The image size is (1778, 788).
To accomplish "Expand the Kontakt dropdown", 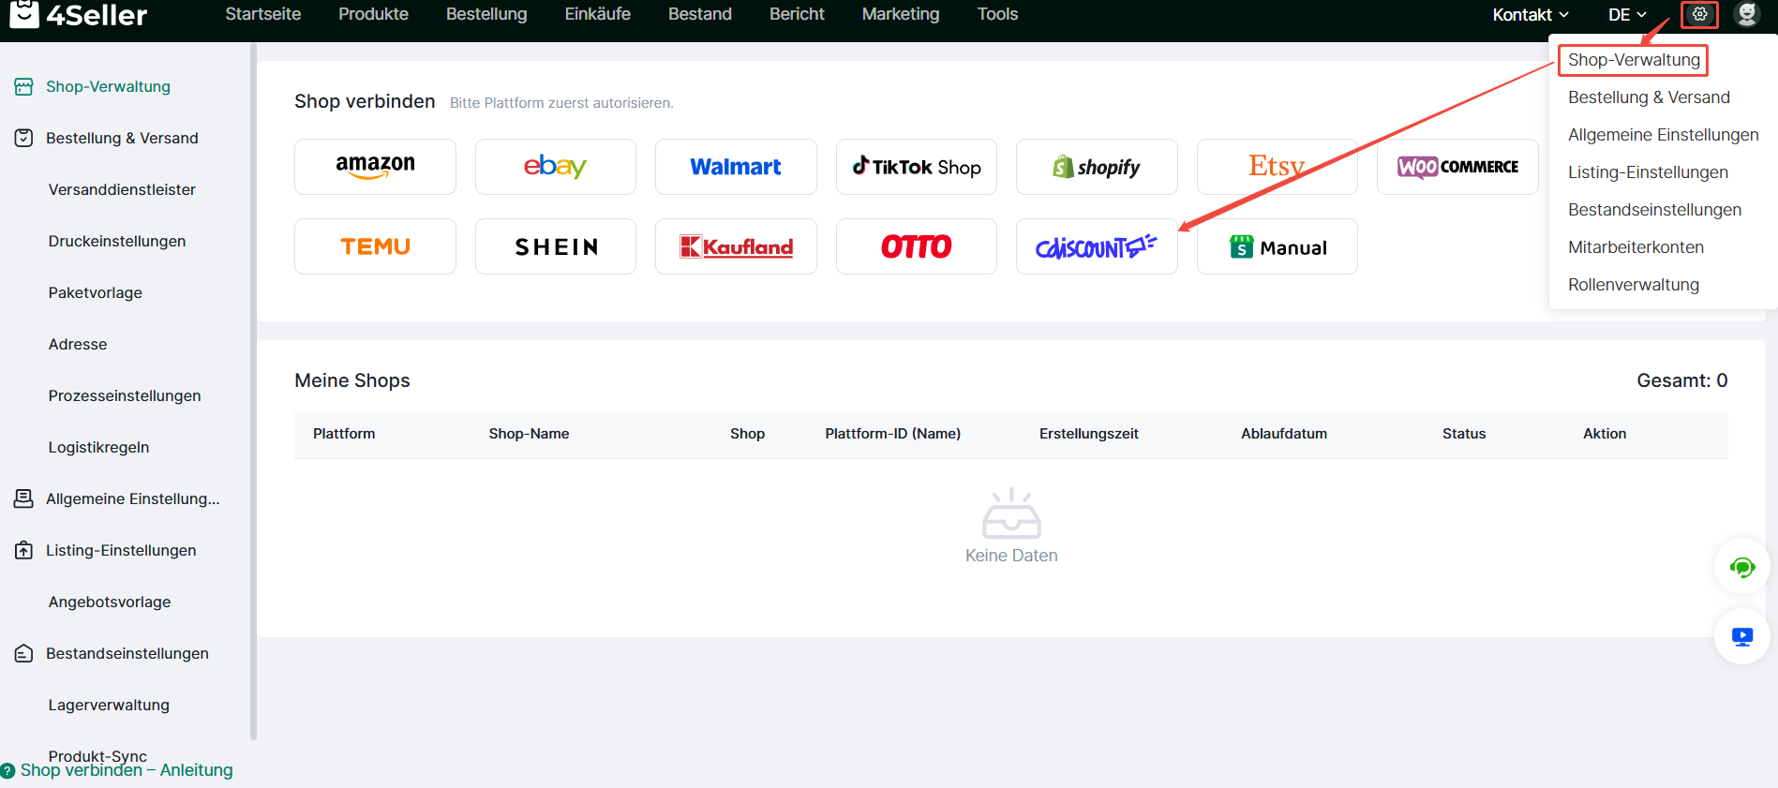I will click(1531, 14).
